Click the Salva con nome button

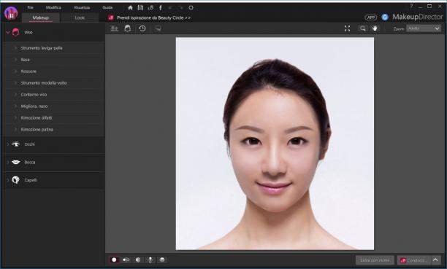click(375, 260)
